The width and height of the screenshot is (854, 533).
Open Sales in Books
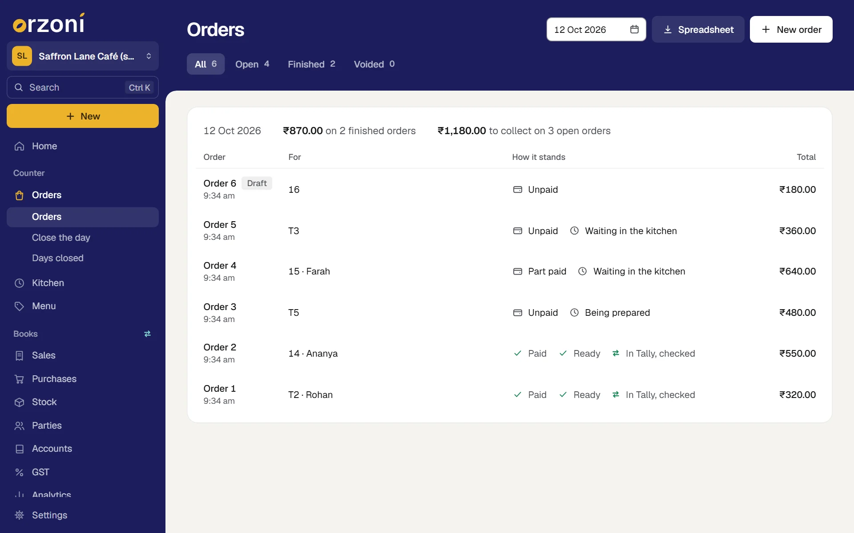[x=83, y=355]
